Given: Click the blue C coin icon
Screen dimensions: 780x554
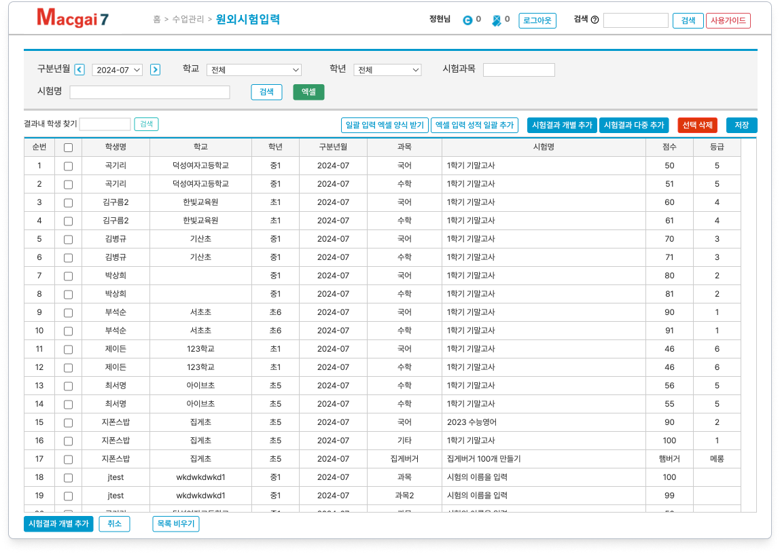Looking at the screenshot, I should point(467,20).
